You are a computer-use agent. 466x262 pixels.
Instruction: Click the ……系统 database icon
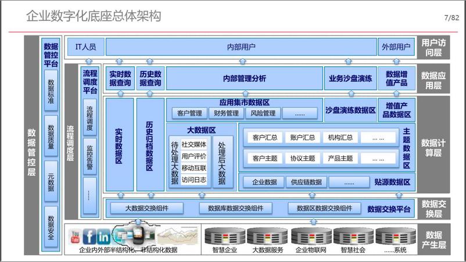point(396,237)
